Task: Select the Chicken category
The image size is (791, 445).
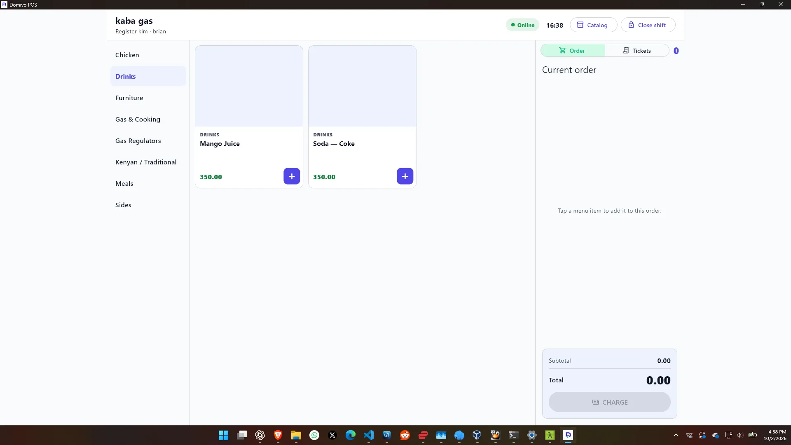Action: coord(148,55)
